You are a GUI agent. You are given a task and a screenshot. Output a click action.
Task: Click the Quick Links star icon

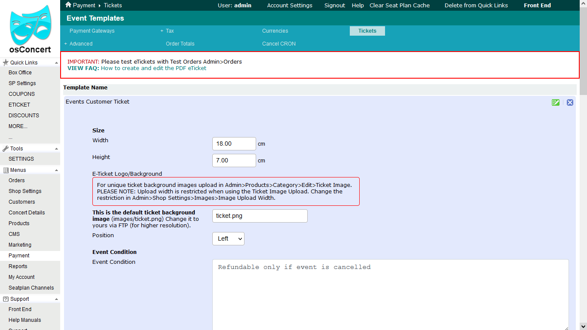coord(6,63)
